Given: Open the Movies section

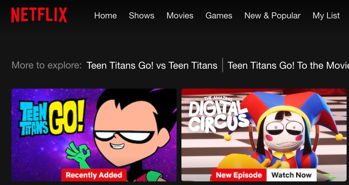Looking at the screenshot, I should pos(180,16).
